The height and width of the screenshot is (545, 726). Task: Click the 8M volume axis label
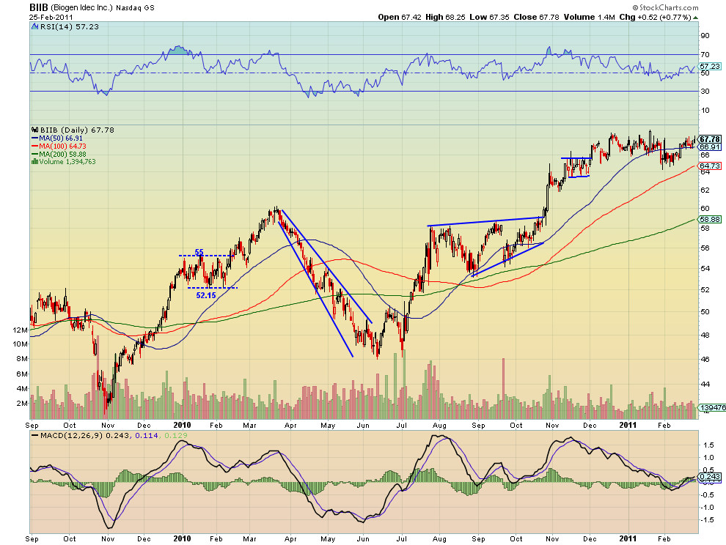22,359
